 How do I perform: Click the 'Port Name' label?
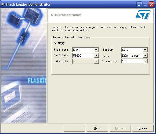click(61, 50)
